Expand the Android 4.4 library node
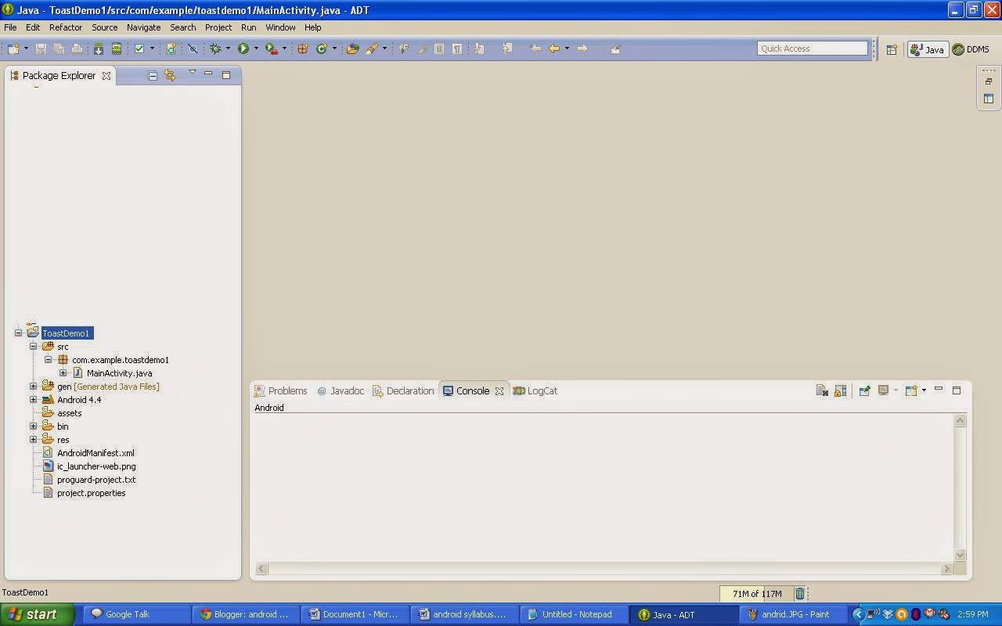 pos(34,400)
